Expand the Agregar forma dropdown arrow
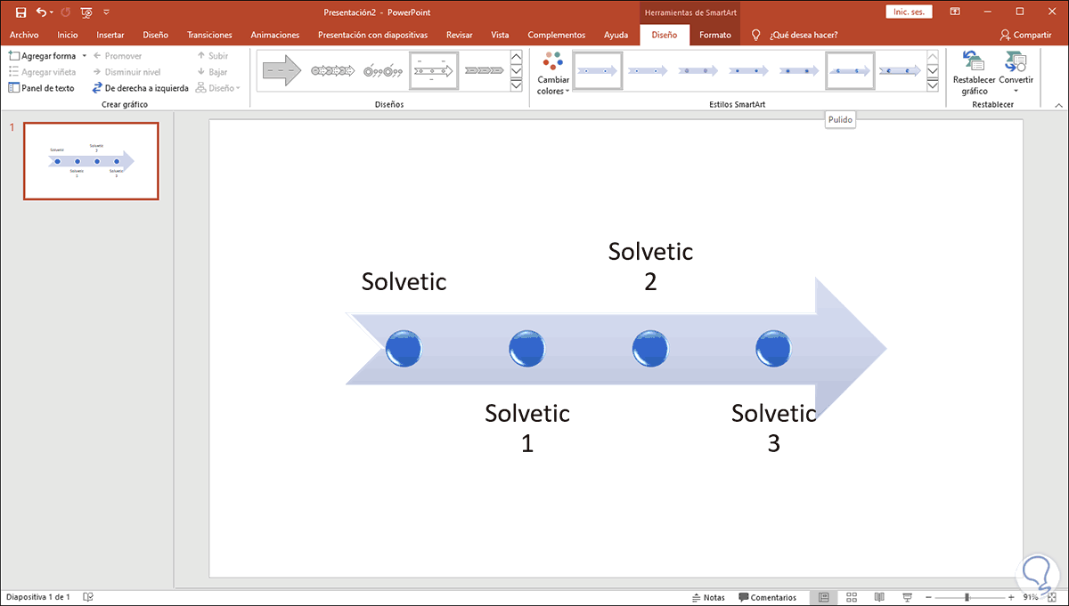This screenshot has width=1069, height=606. pos(85,55)
